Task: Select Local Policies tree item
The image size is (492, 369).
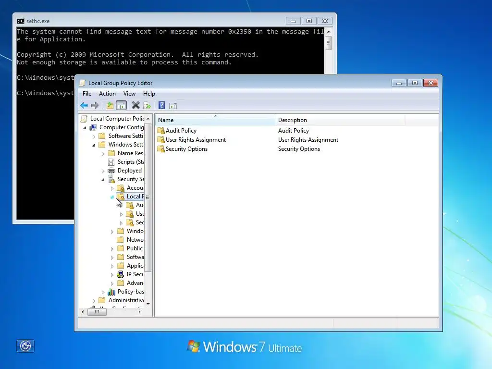Action: [135, 197]
